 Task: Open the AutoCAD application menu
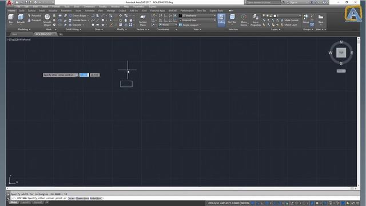(9, 3)
